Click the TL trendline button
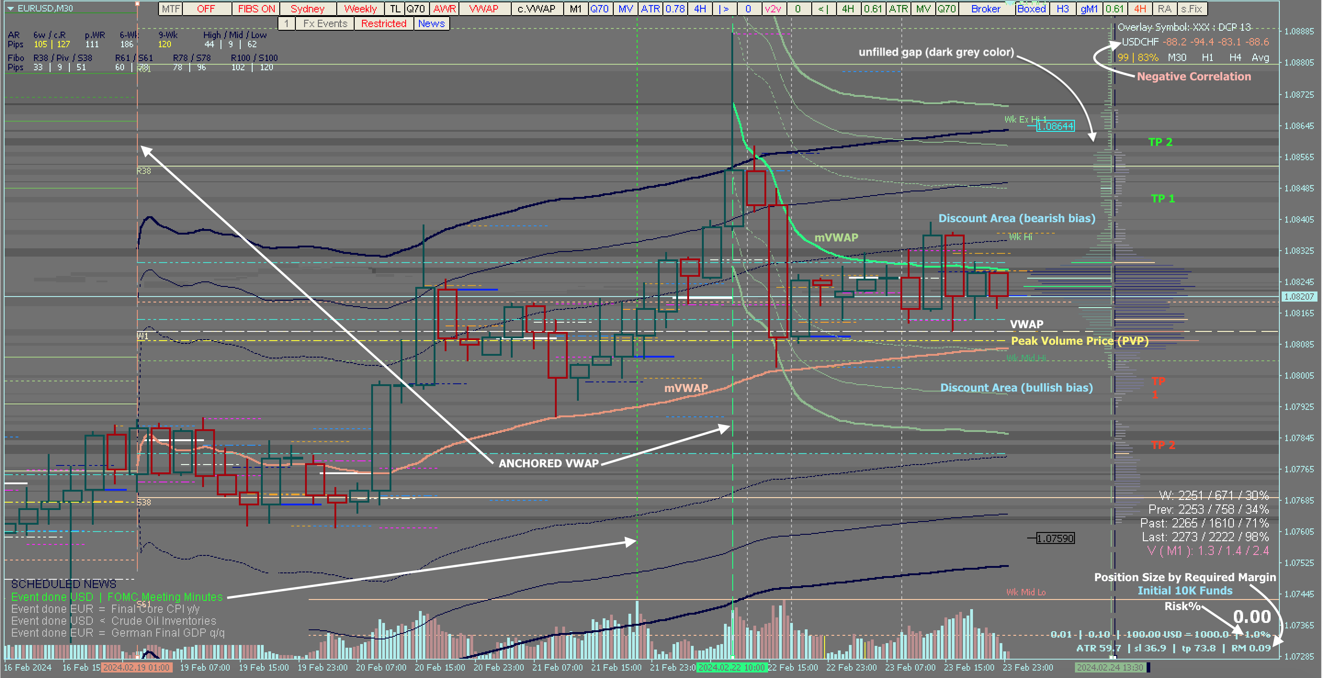Screen dimensions: 1323x678 pyautogui.click(x=395, y=9)
